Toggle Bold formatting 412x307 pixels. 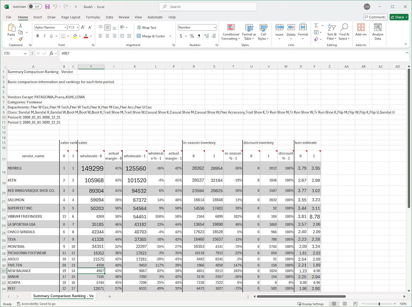37,36
